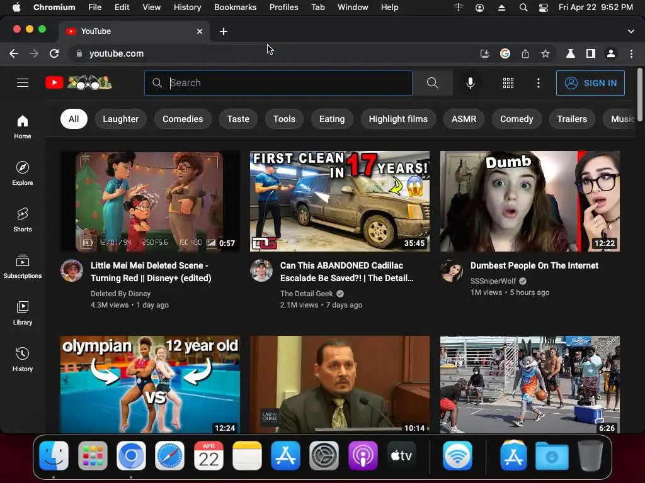
Task: Open the SSSniperWolf channel name link
Action: tap(493, 281)
